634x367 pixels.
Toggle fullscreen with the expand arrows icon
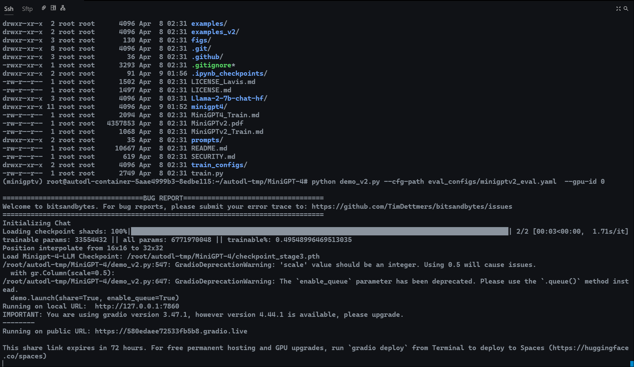point(618,9)
